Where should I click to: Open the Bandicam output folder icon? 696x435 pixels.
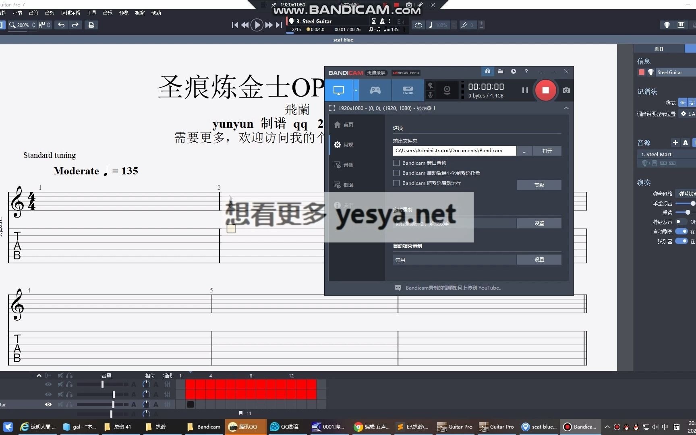501,71
